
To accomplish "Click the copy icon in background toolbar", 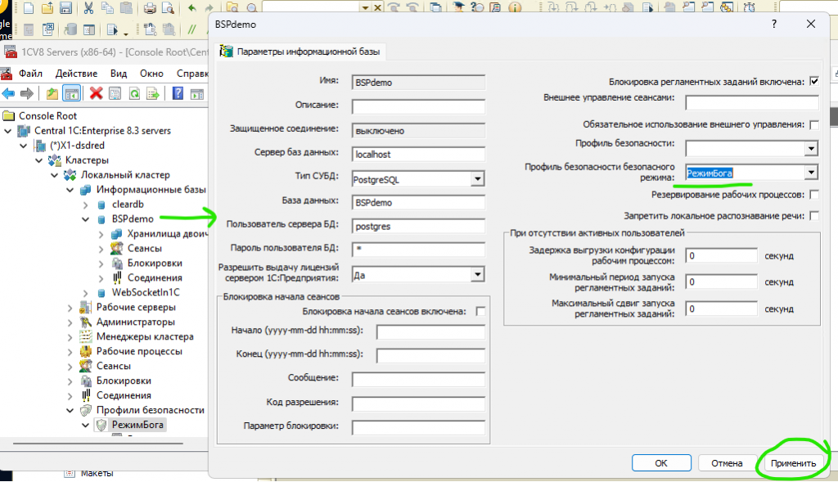I will [107, 7].
